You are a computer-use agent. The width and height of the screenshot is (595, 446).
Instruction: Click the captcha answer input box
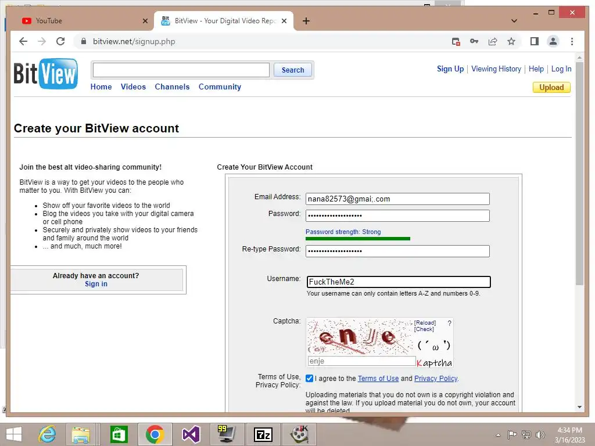361,361
